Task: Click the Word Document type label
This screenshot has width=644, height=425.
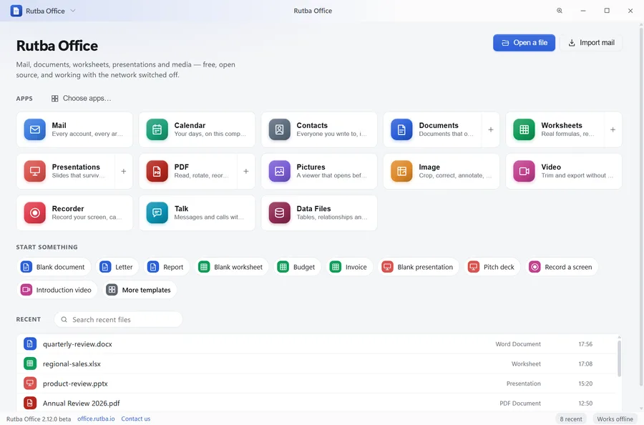Action: coord(518,344)
